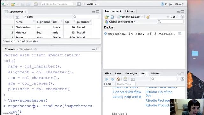The image size is (204, 115).
Task: Click the Help home icon
Action: 118,79
